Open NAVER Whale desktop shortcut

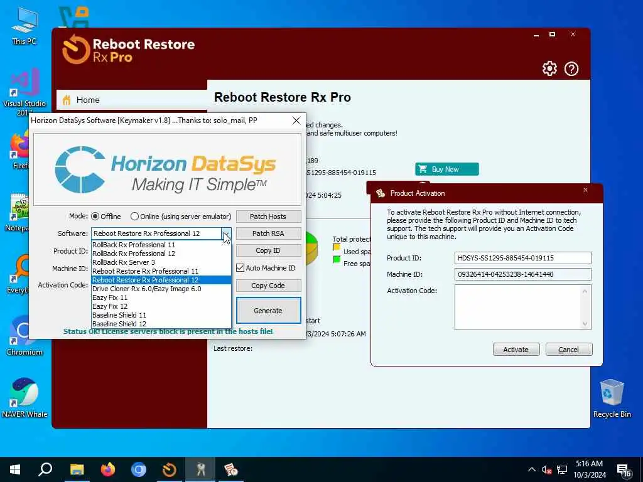click(x=24, y=397)
